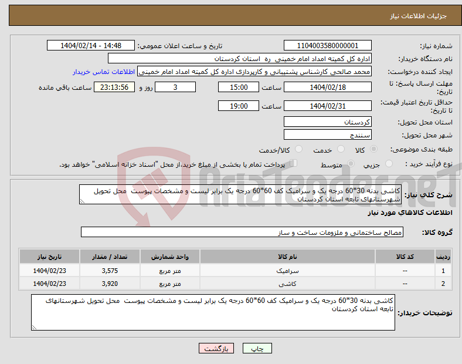
Task: Click the goods group field مصالح ساختمانی
Action: tap(242, 232)
